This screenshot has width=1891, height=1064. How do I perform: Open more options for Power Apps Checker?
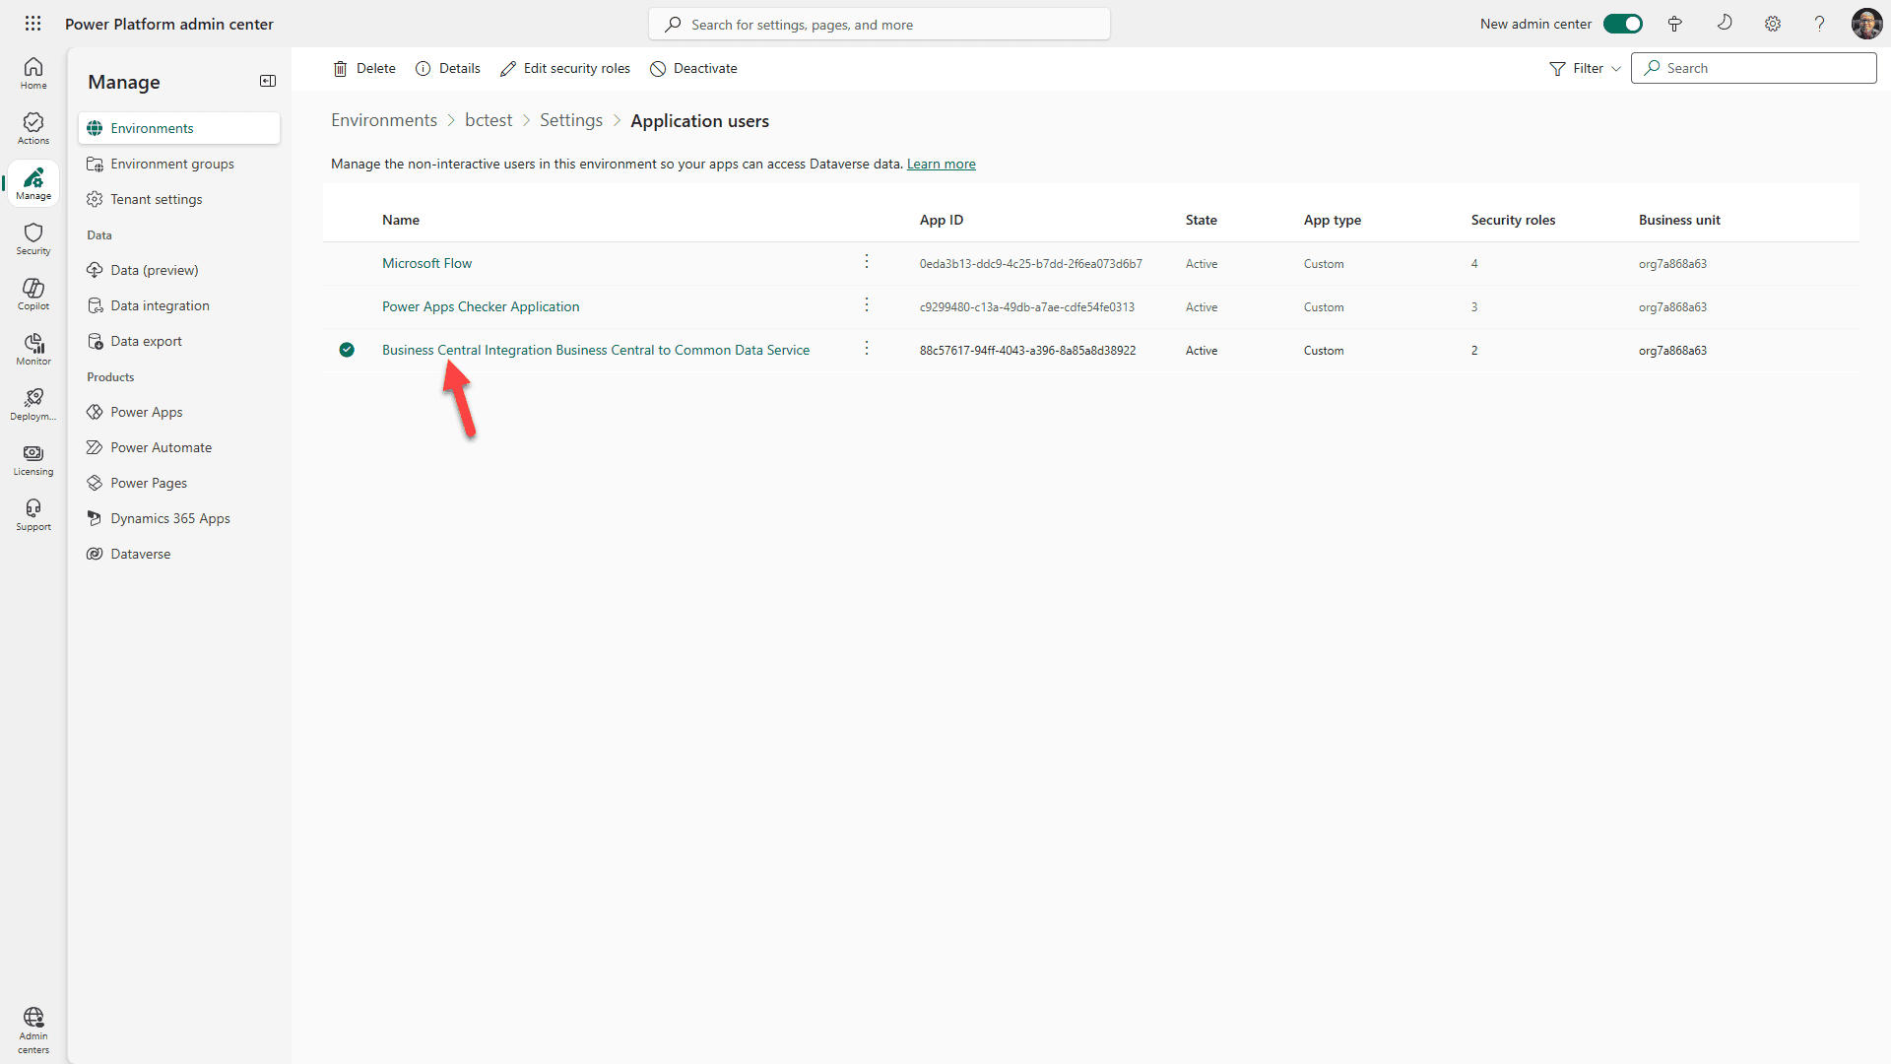tap(867, 305)
